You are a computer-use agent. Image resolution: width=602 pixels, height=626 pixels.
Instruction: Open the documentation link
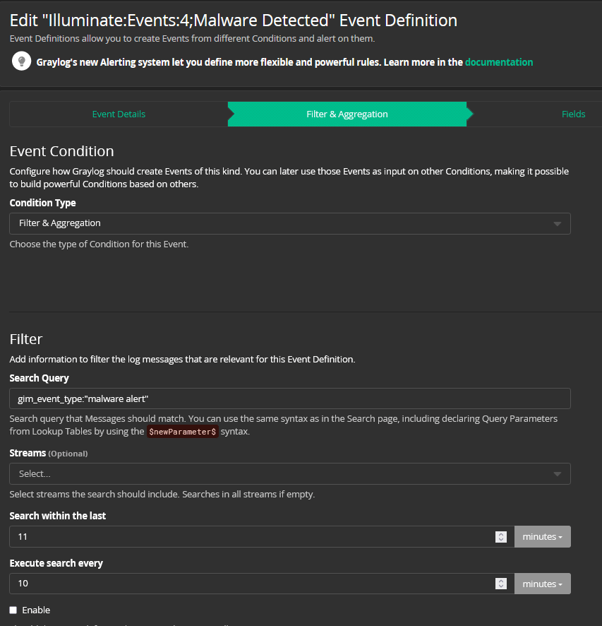[x=498, y=62]
